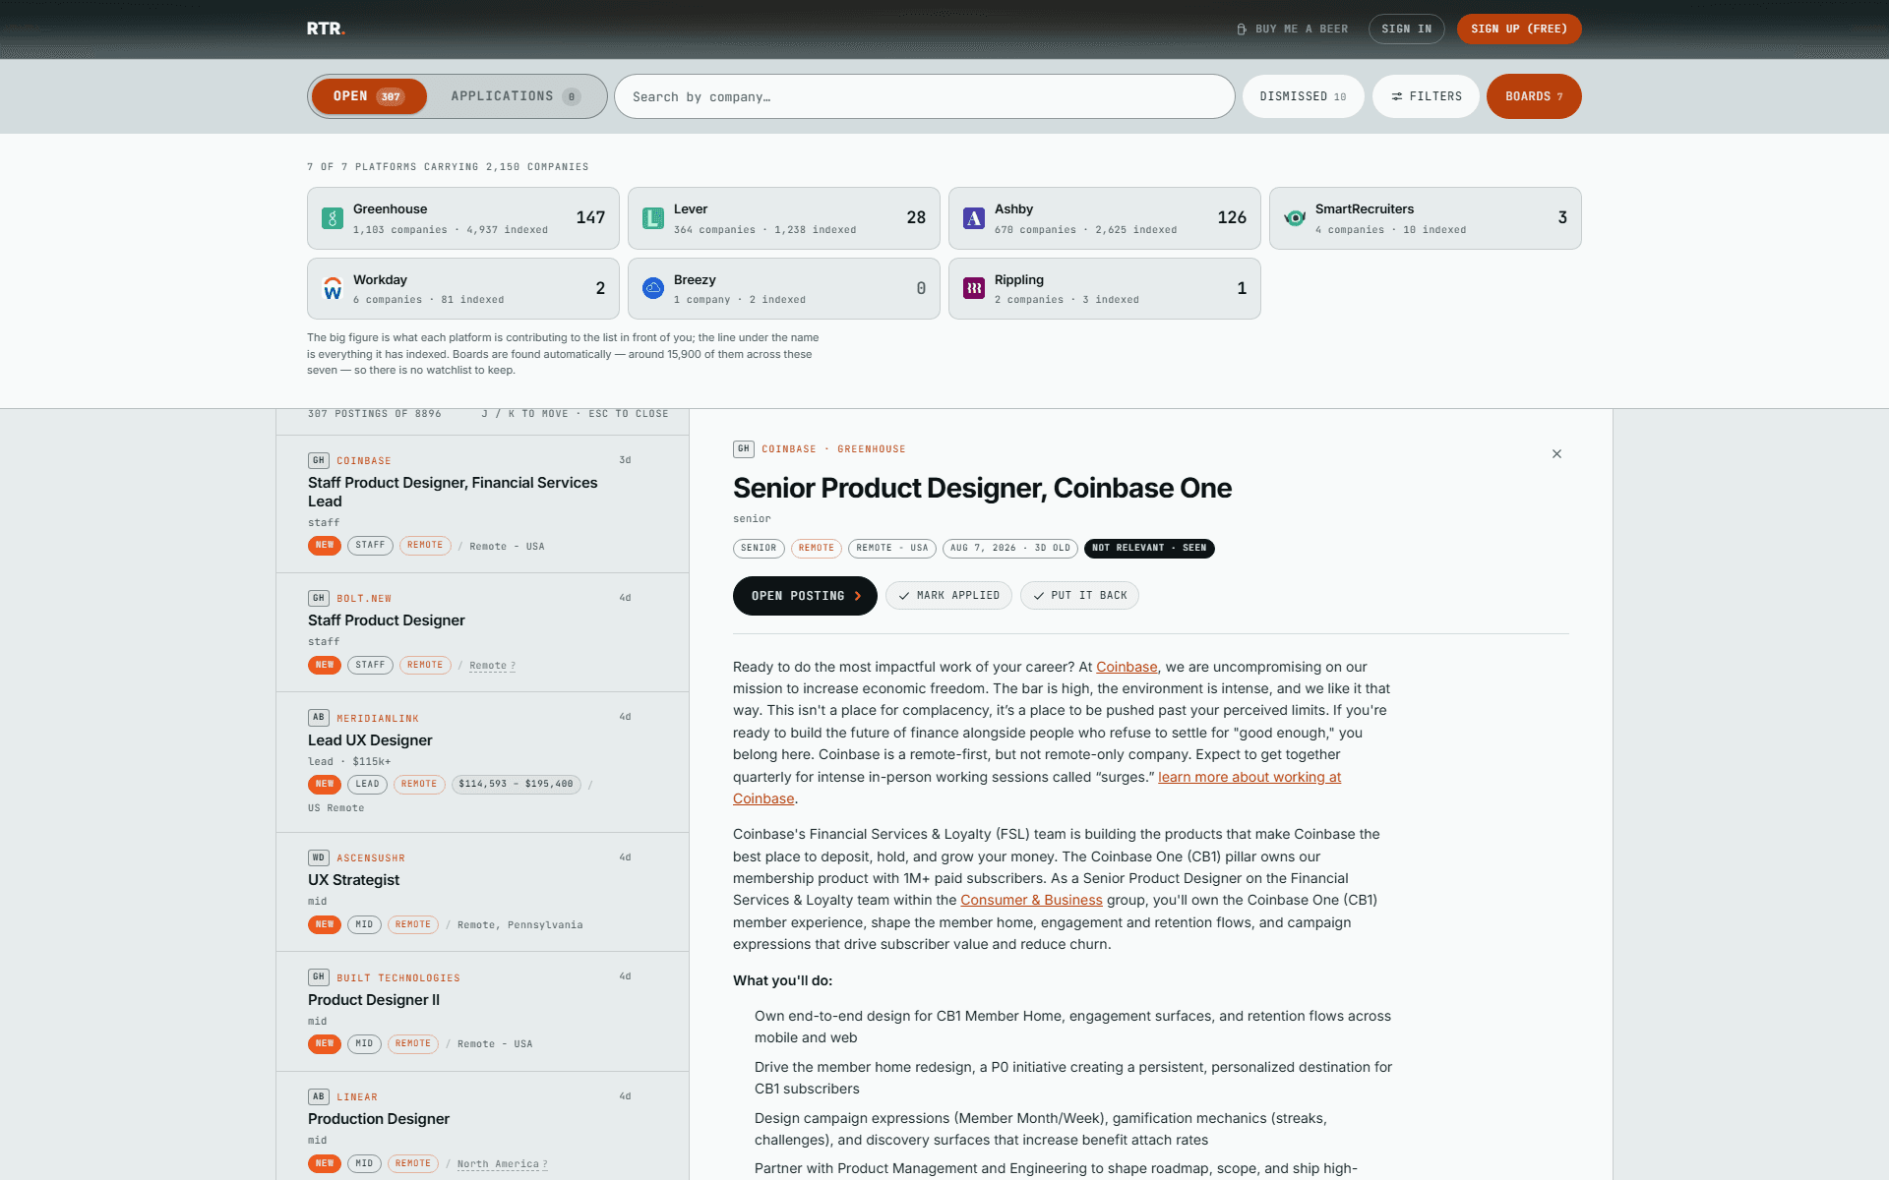Click the Workday platform logo icon

click(333, 288)
